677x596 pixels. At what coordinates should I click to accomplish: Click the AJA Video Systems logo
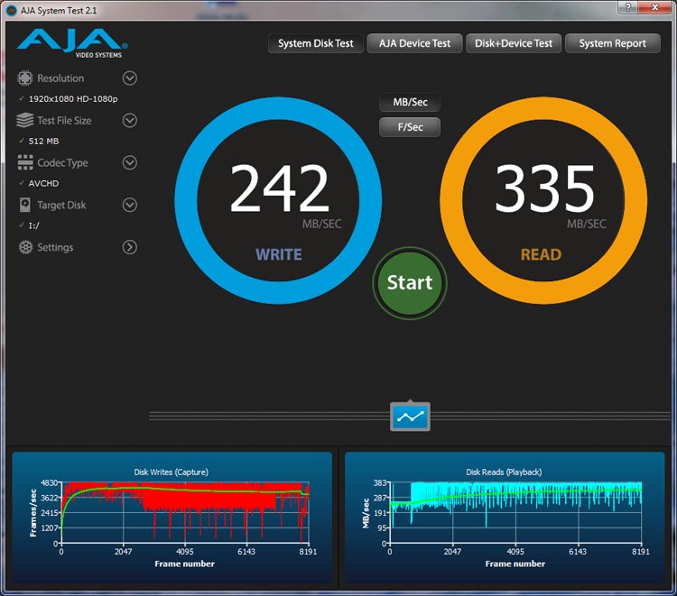pos(72,43)
